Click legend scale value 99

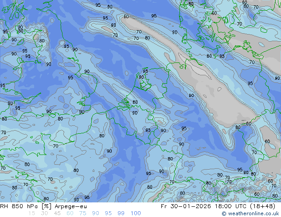(x=121, y=213)
